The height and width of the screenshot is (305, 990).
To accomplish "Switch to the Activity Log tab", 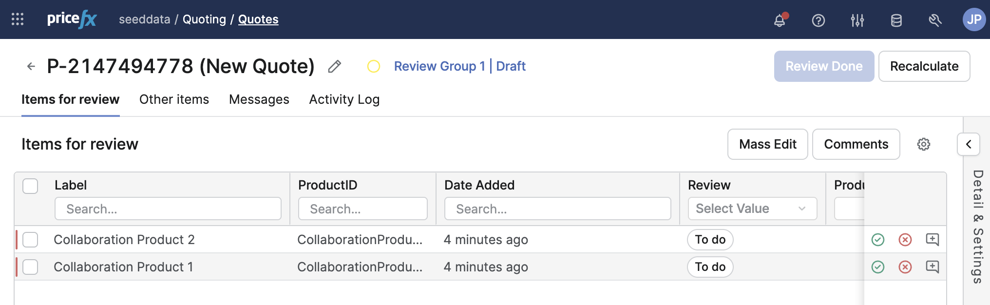I will (344, 99).
